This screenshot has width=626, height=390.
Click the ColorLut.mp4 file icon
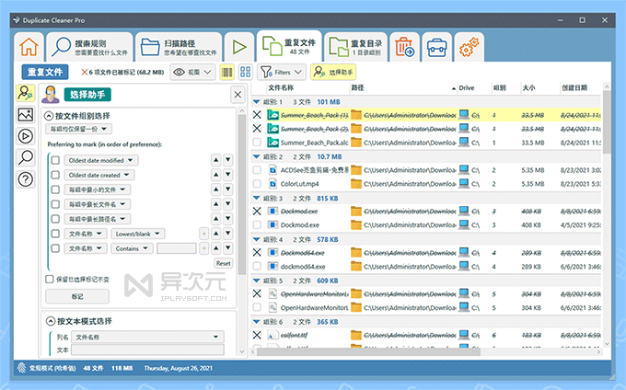click(273, 184)
